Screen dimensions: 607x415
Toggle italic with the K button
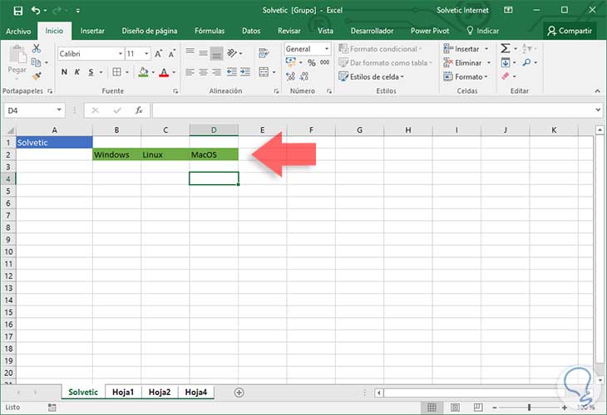coord(77,72)
